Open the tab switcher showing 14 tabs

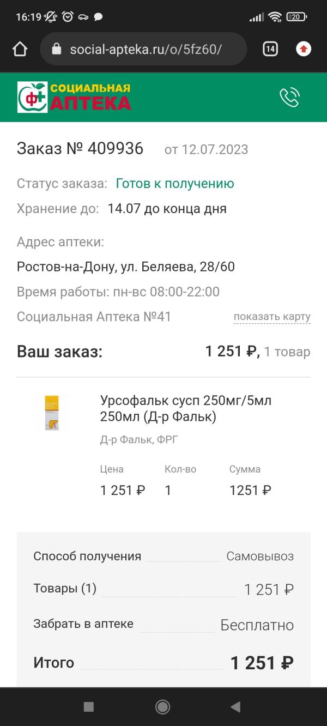click(x=270, y=49)
